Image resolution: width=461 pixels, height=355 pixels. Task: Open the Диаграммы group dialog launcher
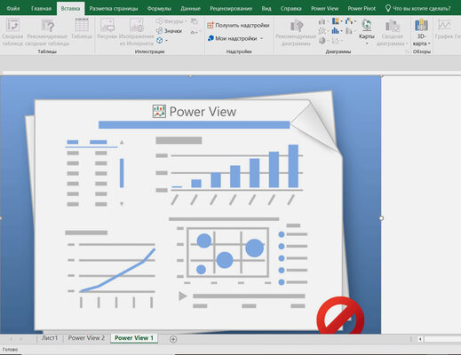(x=407, y=51)
